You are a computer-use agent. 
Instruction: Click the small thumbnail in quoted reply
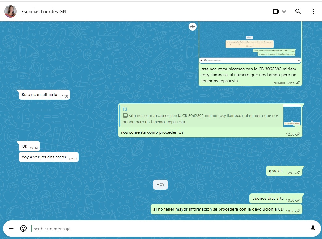pos(292,115)
